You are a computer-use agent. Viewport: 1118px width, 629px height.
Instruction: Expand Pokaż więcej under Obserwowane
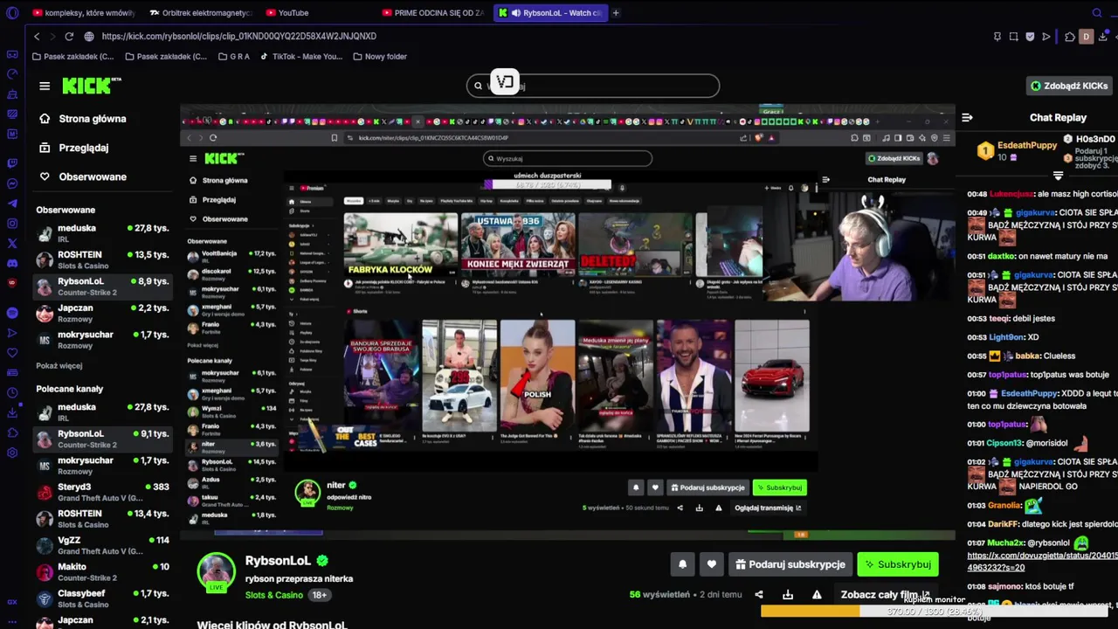coord(59,366)
